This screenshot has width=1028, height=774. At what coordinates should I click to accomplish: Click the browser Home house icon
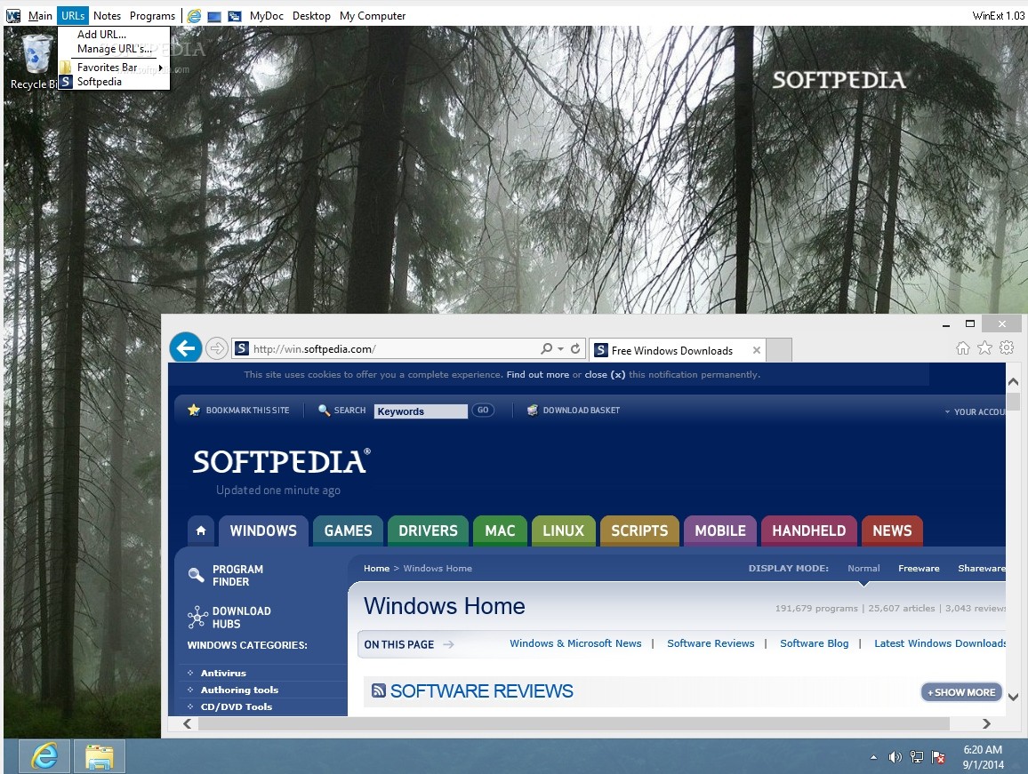(x=962, y=348)
